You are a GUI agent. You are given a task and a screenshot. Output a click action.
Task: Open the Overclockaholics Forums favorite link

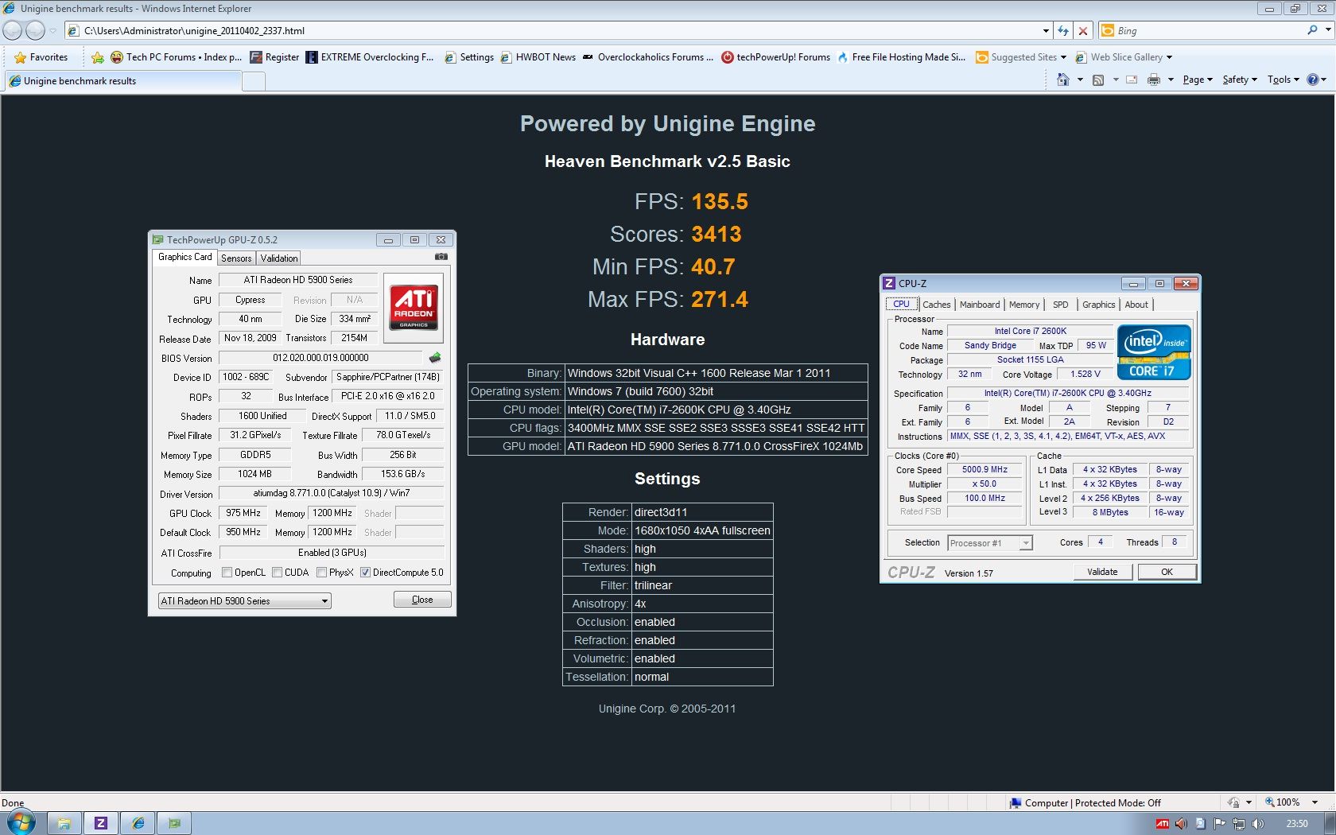[648, 57]
